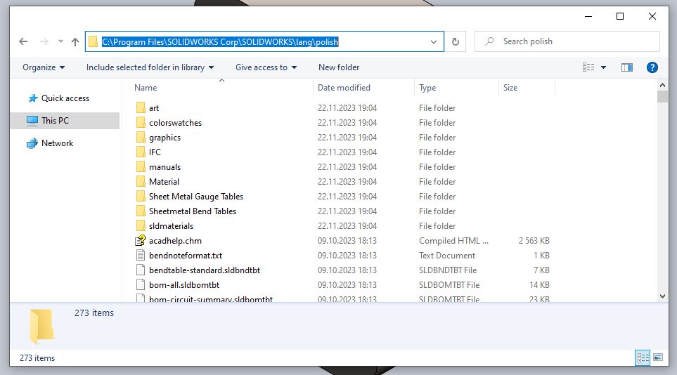Screen dimensions: 677x375
Task: Click the bendtable-standard.sldbndtbt file icon
Action: pos(141,270)
